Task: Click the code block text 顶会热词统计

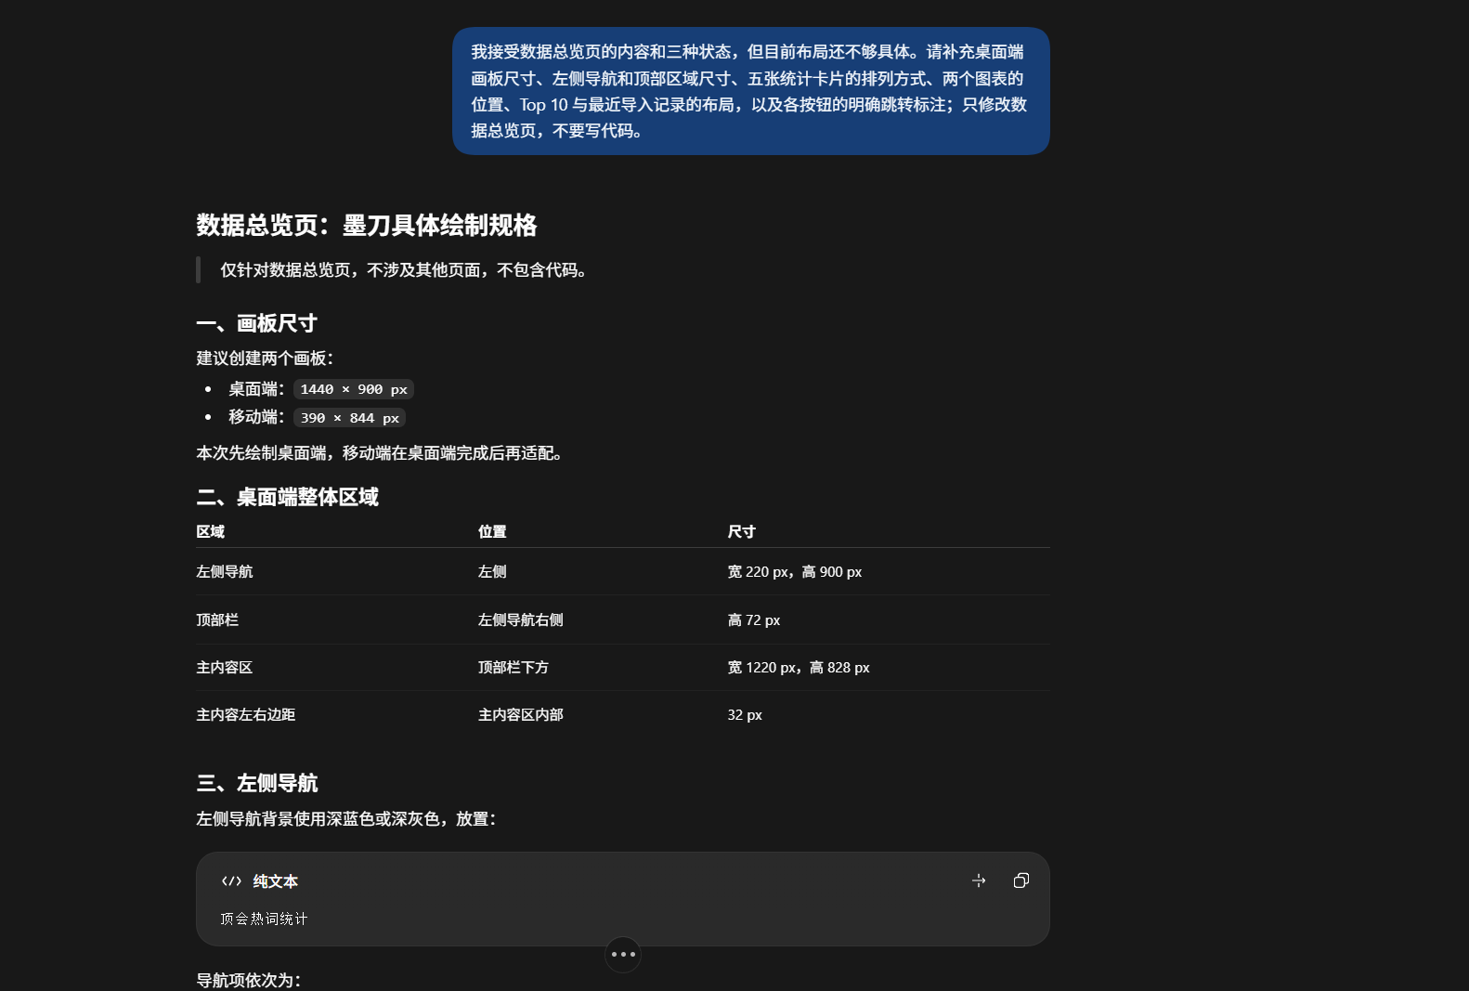Action: point(264,919)
